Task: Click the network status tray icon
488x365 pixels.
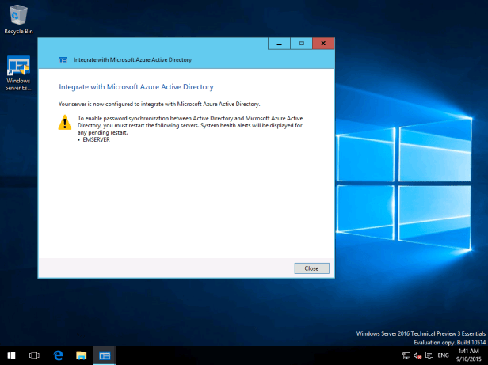Action: point(406,355)
